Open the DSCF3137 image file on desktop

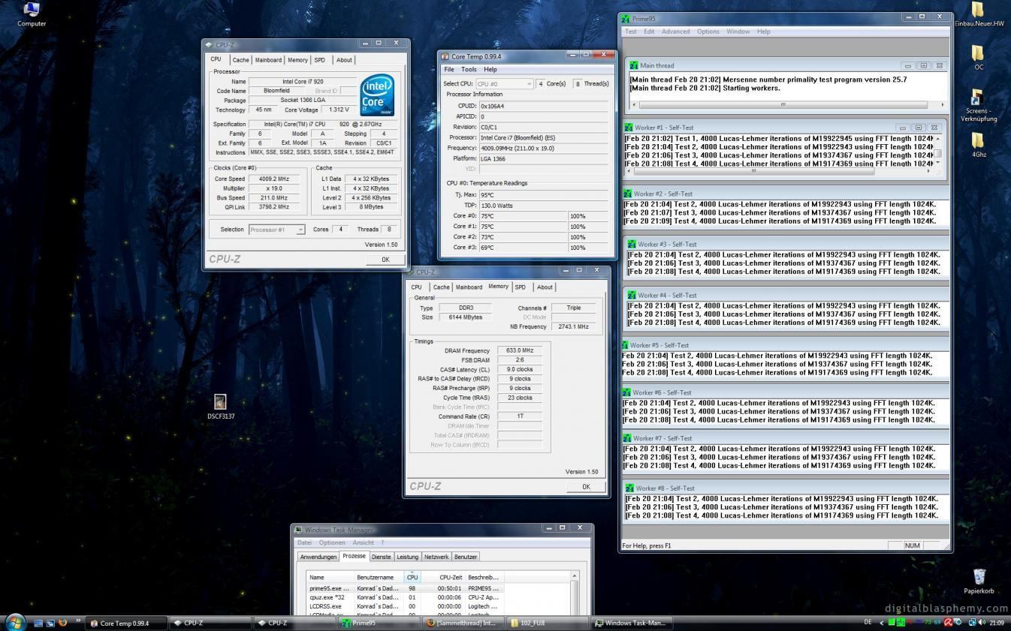coord(220,407)
